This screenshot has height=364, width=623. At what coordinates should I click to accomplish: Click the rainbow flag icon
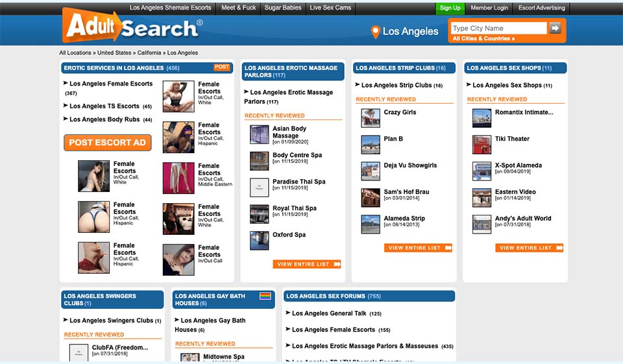point(265,296)
